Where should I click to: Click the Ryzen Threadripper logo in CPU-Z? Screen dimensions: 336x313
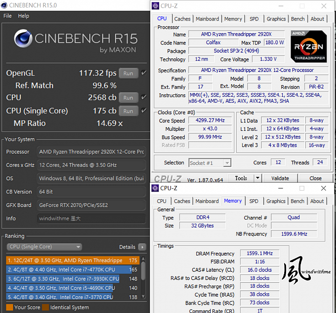pos(309,47)
